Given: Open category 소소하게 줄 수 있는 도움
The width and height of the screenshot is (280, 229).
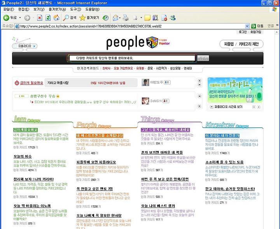Looking at the screenshot, I should pyautogui.click(x=224, y=162).
